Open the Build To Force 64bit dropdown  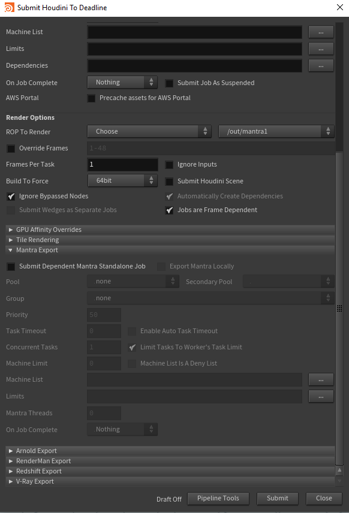[122, 180]
